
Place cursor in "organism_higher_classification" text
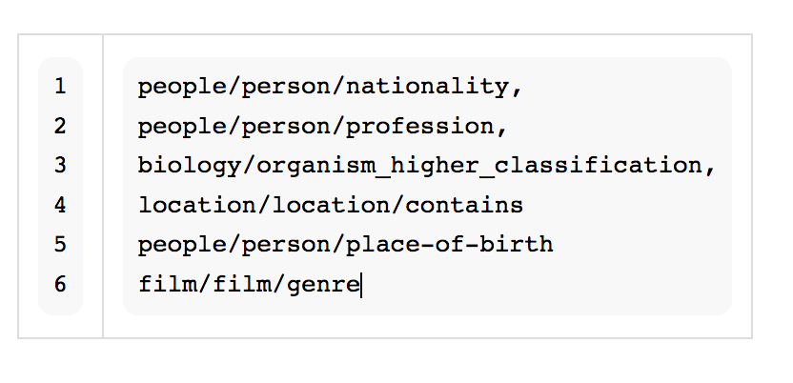tap(479, 166)
